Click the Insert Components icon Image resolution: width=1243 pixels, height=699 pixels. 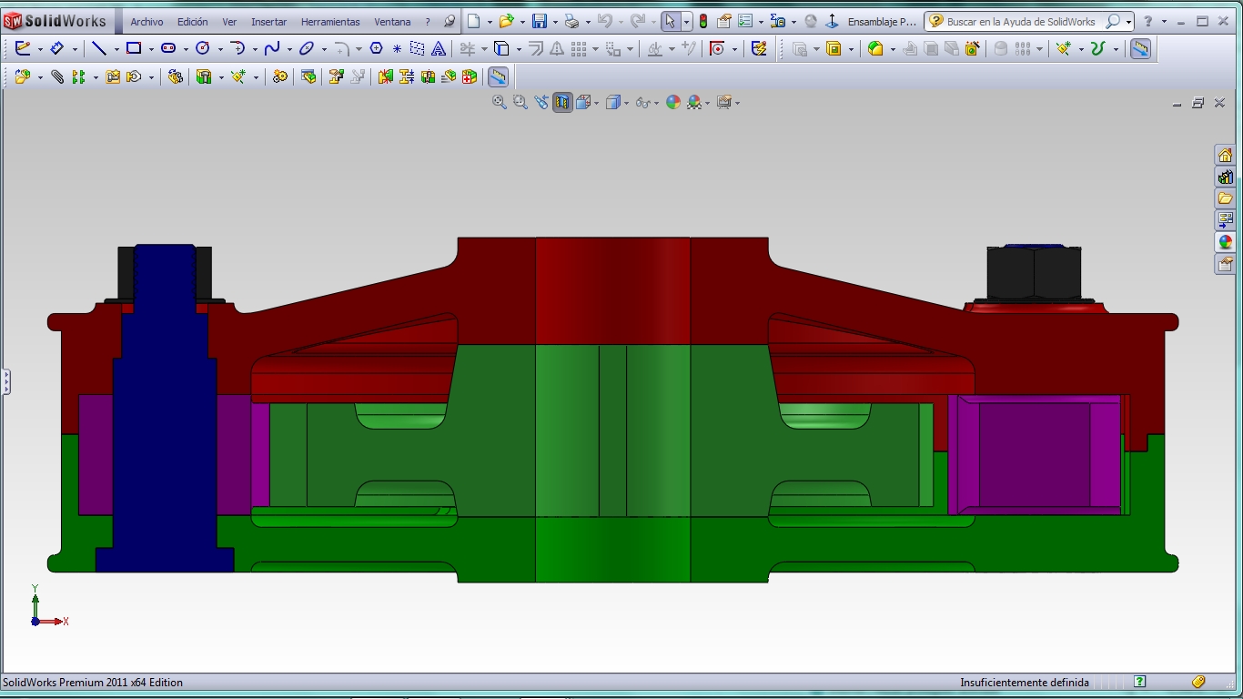24,77
